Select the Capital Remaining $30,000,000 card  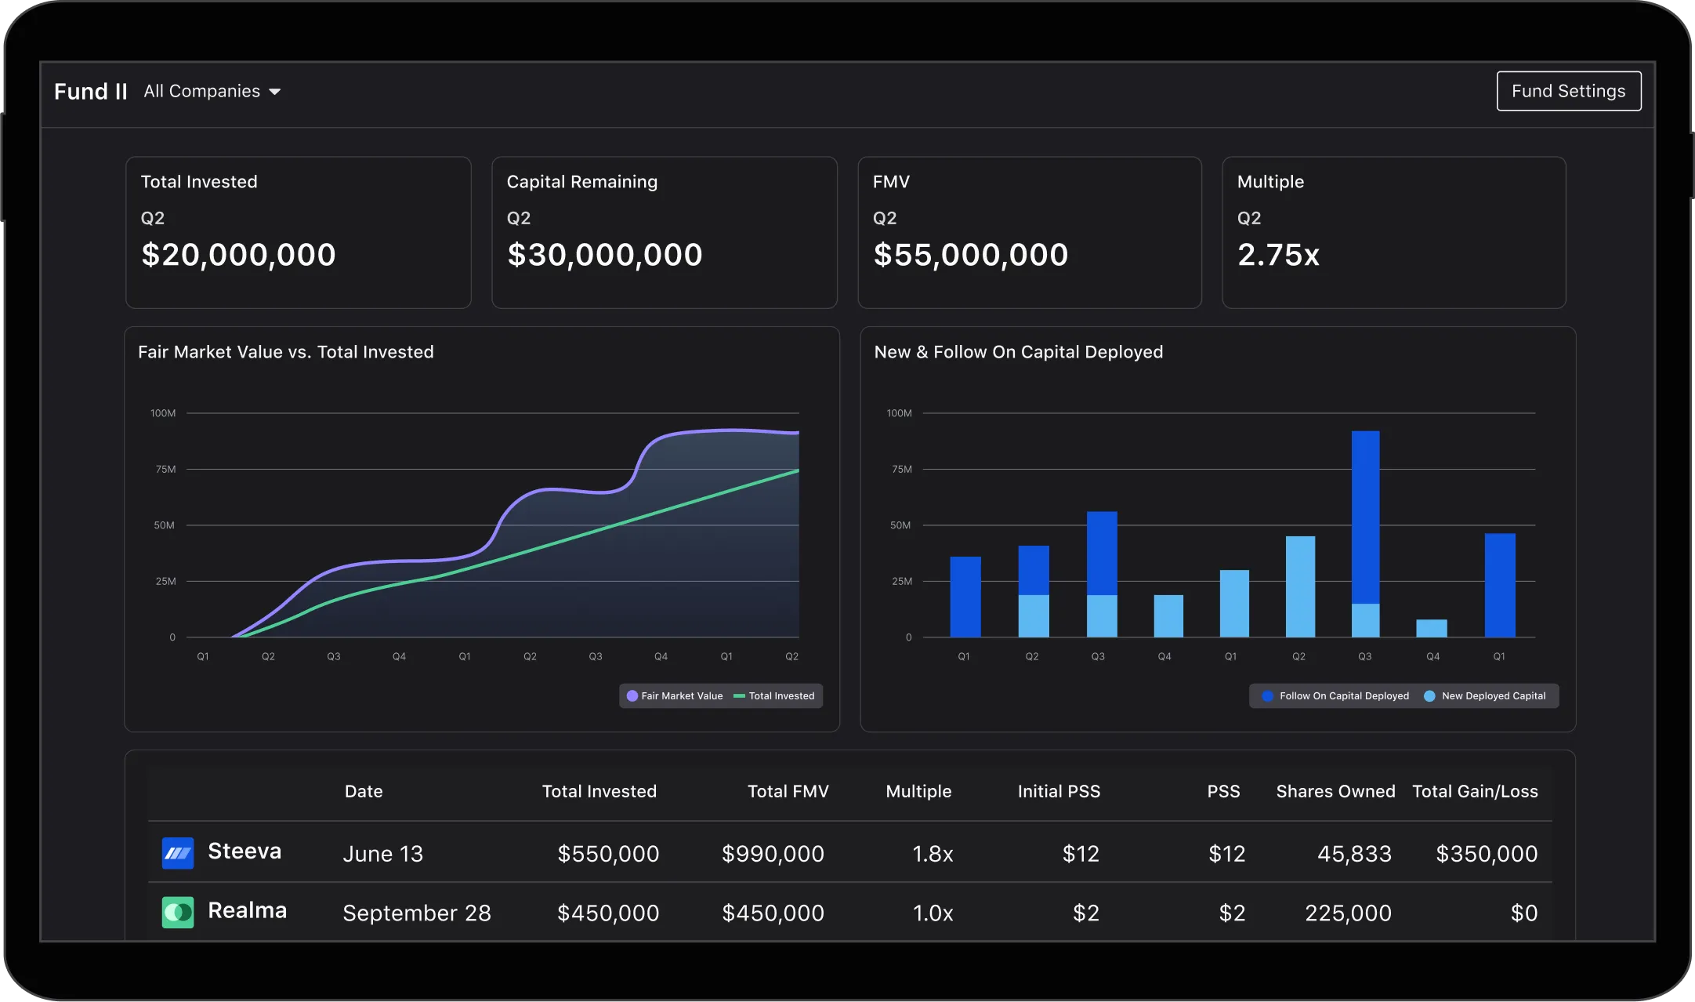pos(665,233)
